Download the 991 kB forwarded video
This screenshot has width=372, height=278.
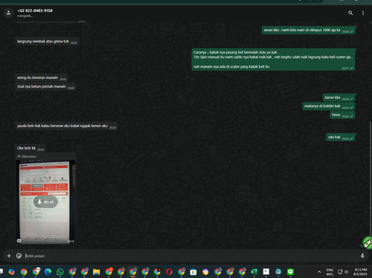pyautogui.click(x=45, y=202)
